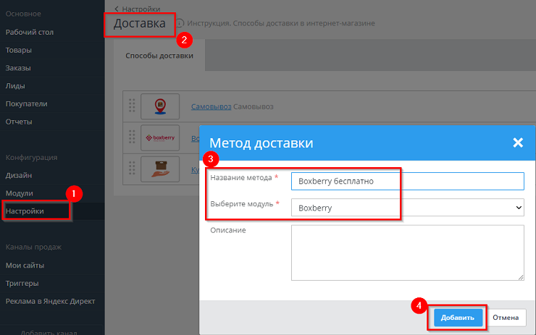
Task: Click courier hand-with-box thumbnail
Action: [x=160, y=169]
